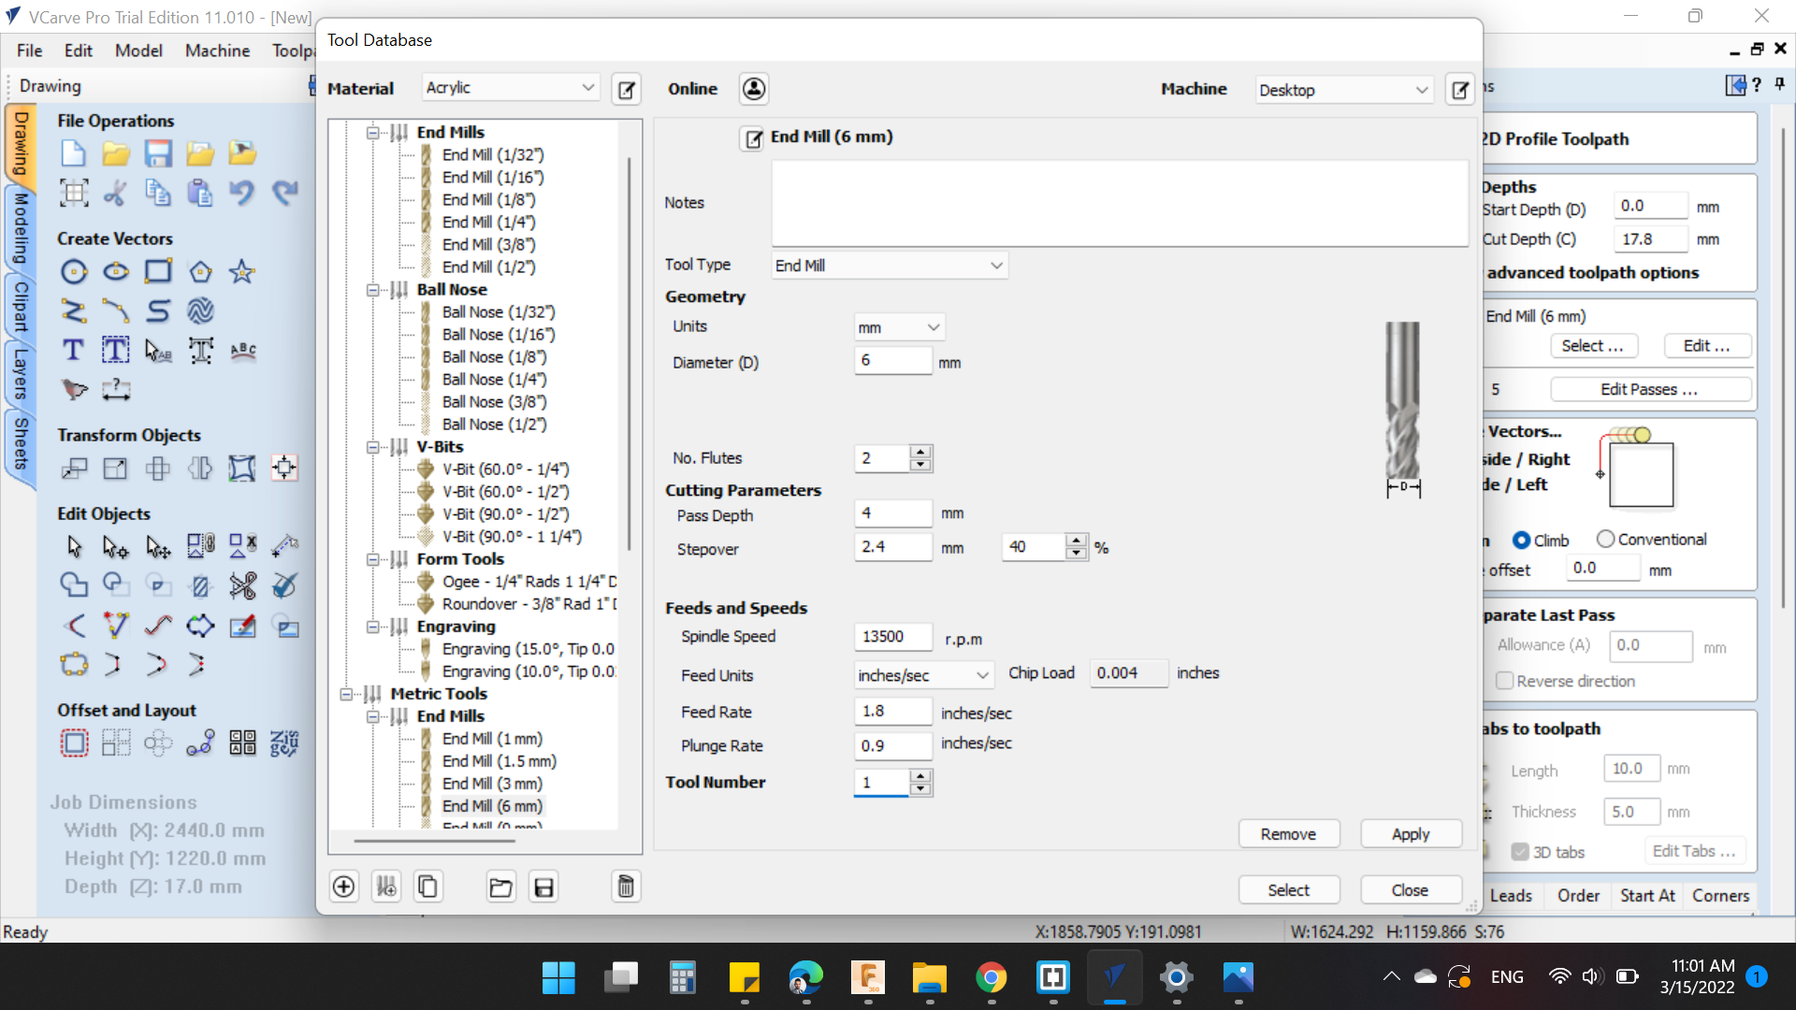Click the Toolpaths menu item
Image resolution: width=1796 pixels, height=1010 pixels.
point(295,50)
